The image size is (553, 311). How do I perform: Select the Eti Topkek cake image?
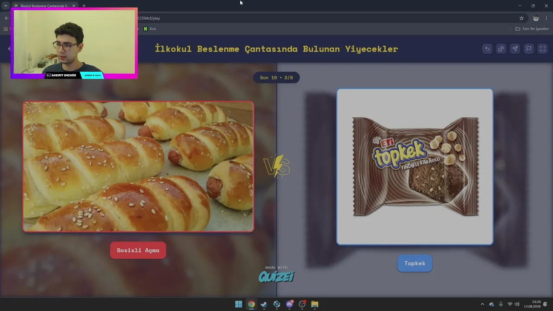415,167
